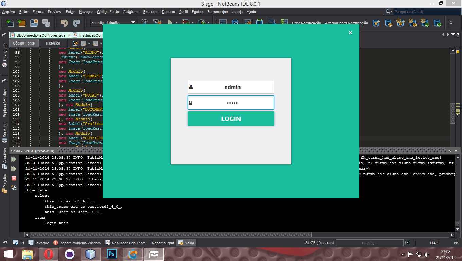Click the database fetch icon after Alternar para Ramificação
This screenshot has width=462, height=261.
[376, 23]
